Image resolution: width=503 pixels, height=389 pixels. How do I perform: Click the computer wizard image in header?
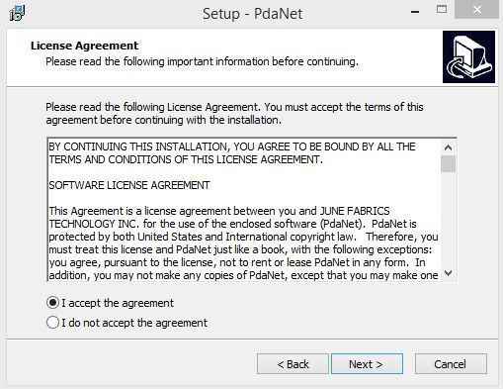[468, 56]
